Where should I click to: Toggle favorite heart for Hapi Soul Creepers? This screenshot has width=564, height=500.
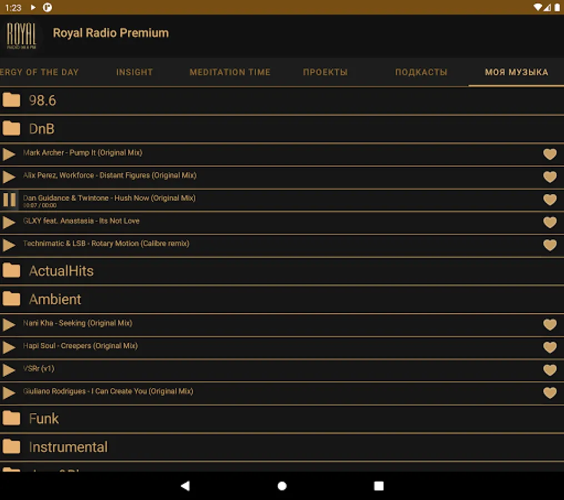[550, 347]
